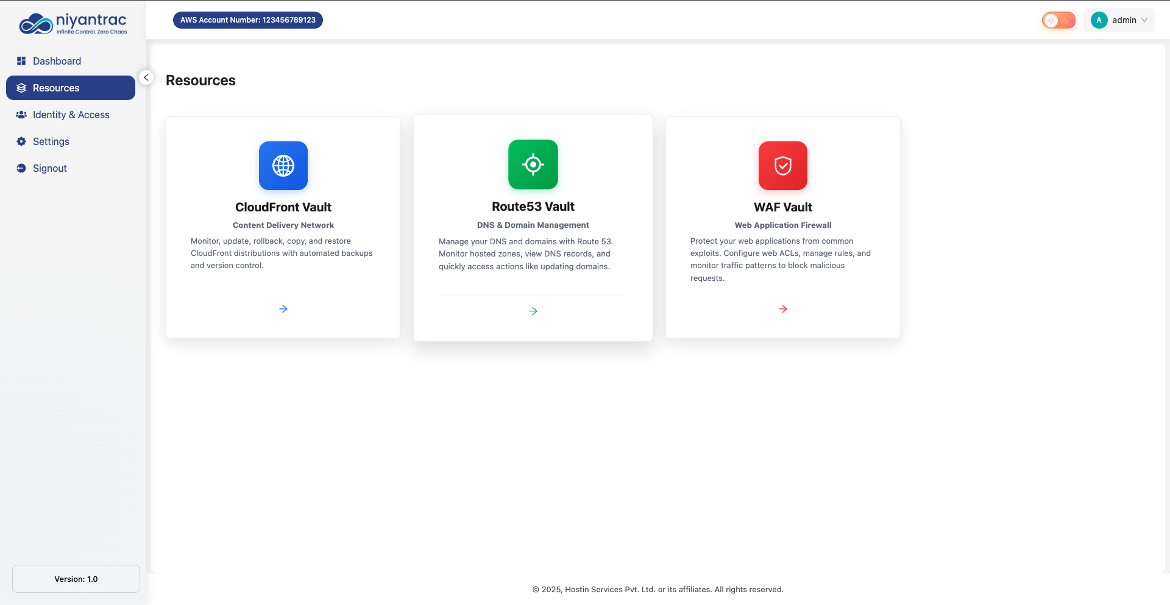Click the niyantrac logo

tap(73, 24)
